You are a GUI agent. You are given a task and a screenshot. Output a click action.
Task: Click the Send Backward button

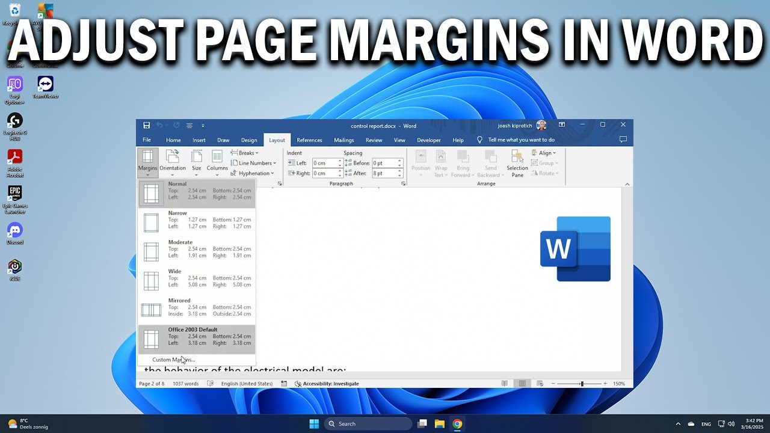point(491,164)
